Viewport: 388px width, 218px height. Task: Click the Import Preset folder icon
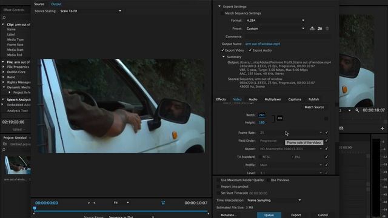point(319,28)
